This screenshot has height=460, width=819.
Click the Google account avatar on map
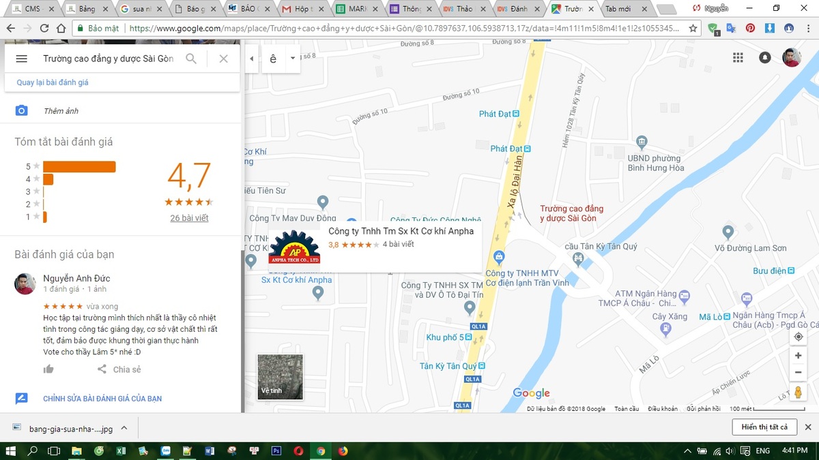pos(792,58)
